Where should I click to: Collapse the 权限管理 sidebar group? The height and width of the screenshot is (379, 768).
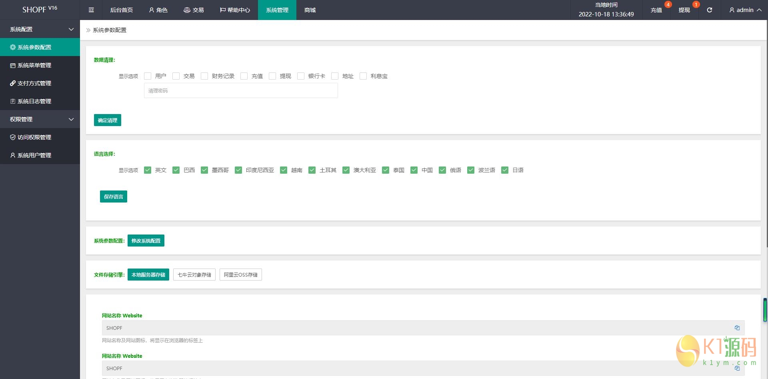coord(40,119)
